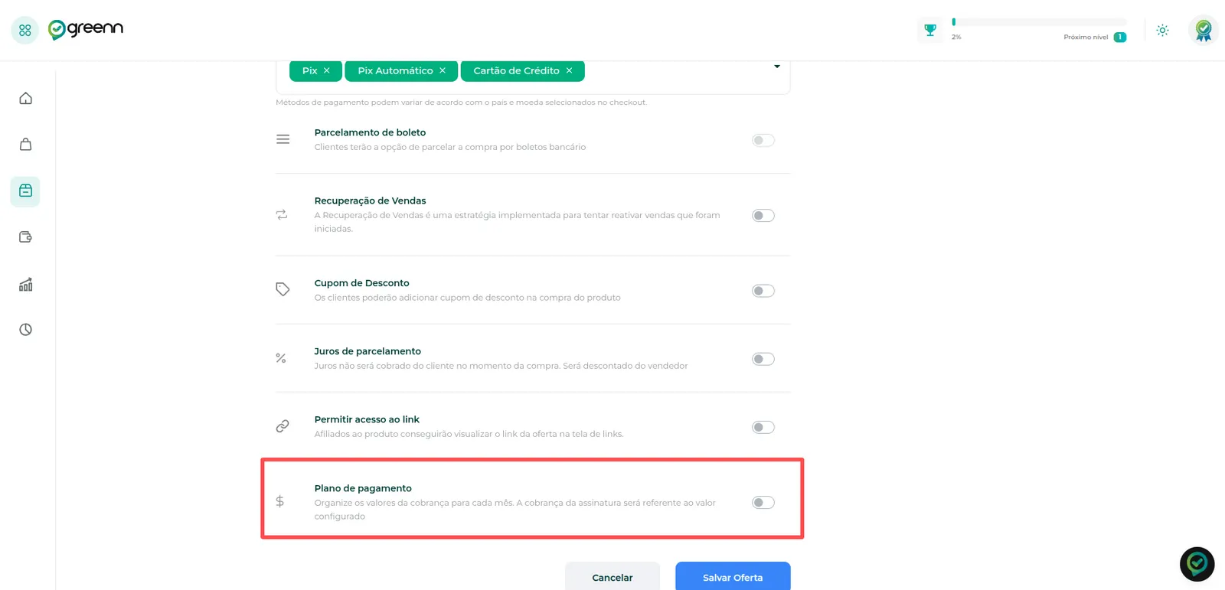The image size is (1225, 590).
Task: Click the level progress bar
Action: click(x=1039, y=22)
